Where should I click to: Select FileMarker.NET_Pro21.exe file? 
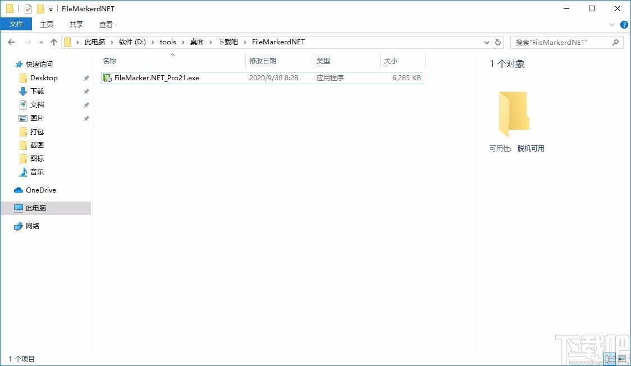157,78
